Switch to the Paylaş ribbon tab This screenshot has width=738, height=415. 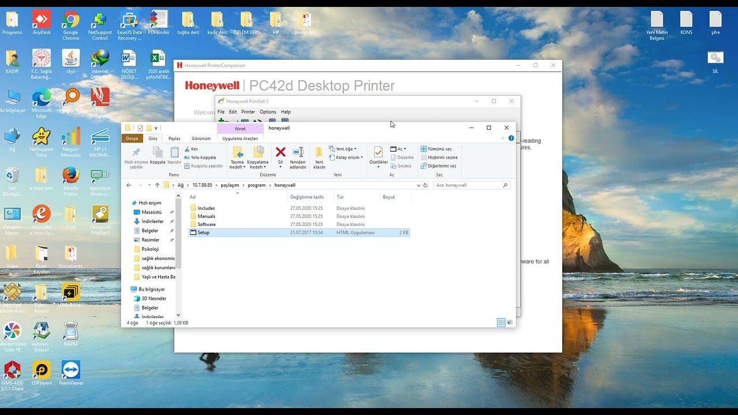click(x=174, y=138)
